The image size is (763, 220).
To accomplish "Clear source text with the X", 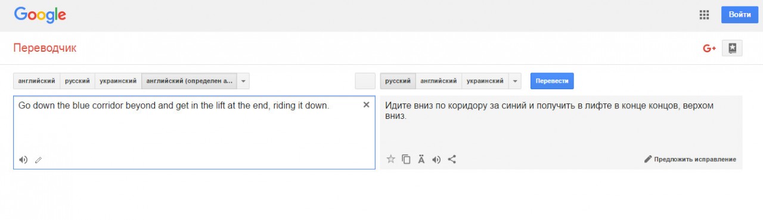I will (366, 105).
